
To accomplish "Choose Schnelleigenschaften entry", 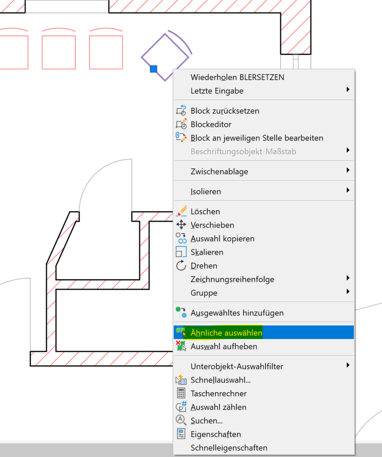I will pos(264,448).
